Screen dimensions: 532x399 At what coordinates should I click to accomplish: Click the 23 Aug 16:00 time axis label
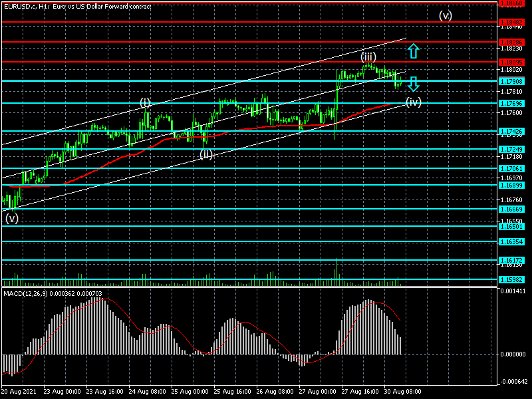point(105,392)
